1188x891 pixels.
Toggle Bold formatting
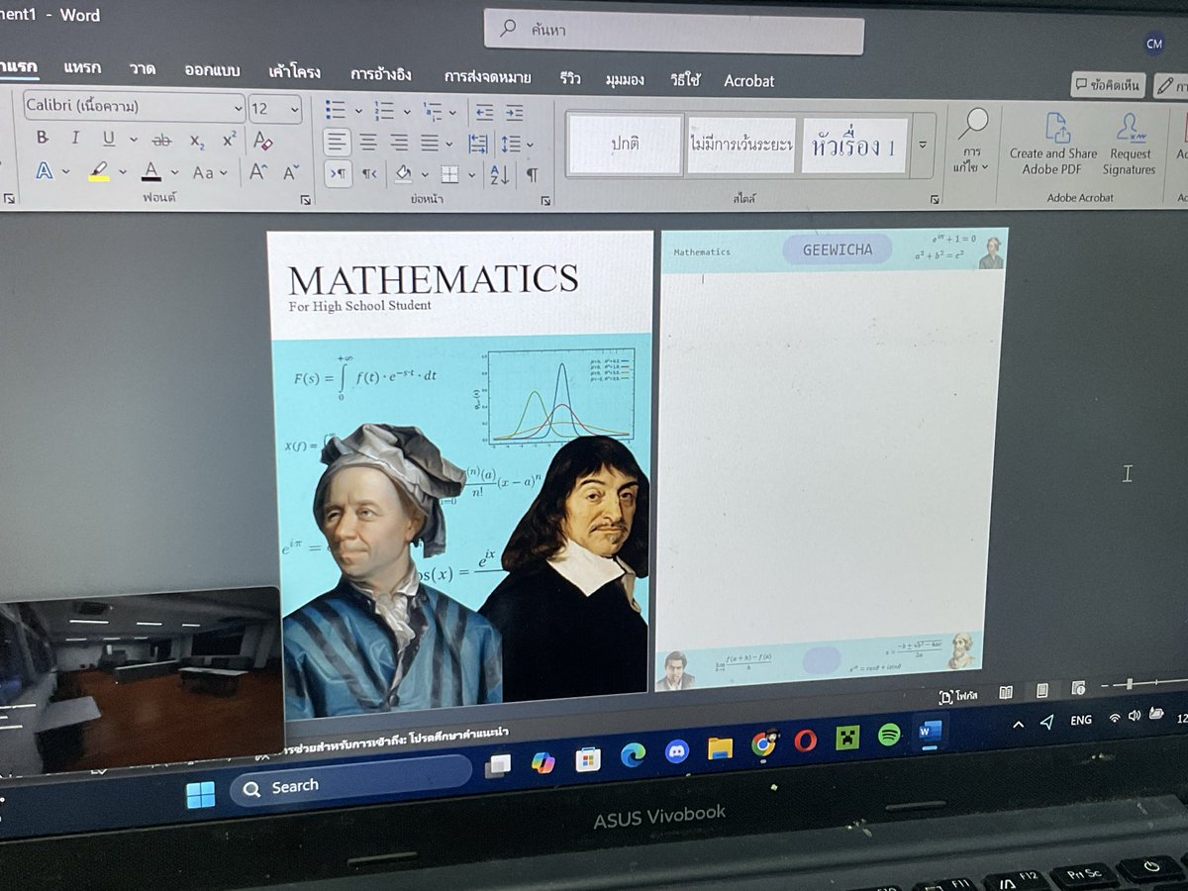(42, 139)
